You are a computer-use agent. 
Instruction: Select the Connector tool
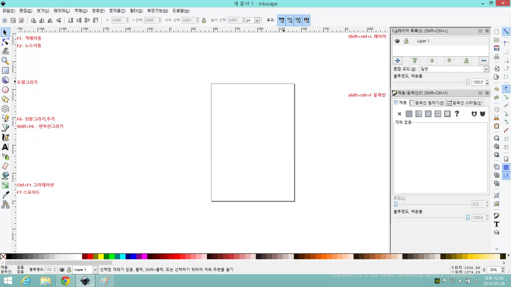coord(6,205)
